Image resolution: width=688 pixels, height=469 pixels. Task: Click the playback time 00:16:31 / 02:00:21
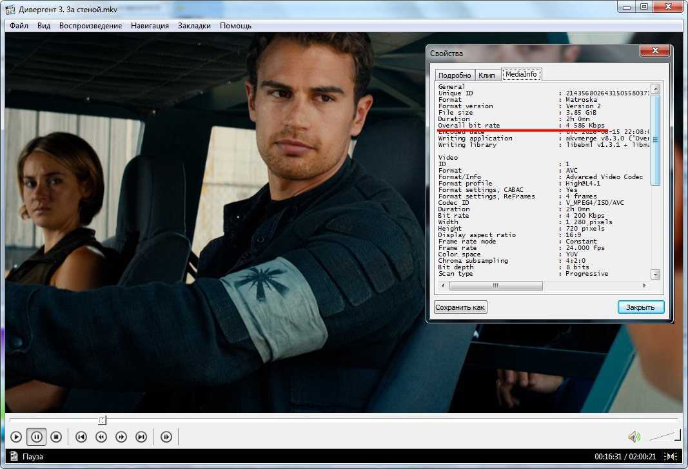pyautogui.click(x=625, y=456)
